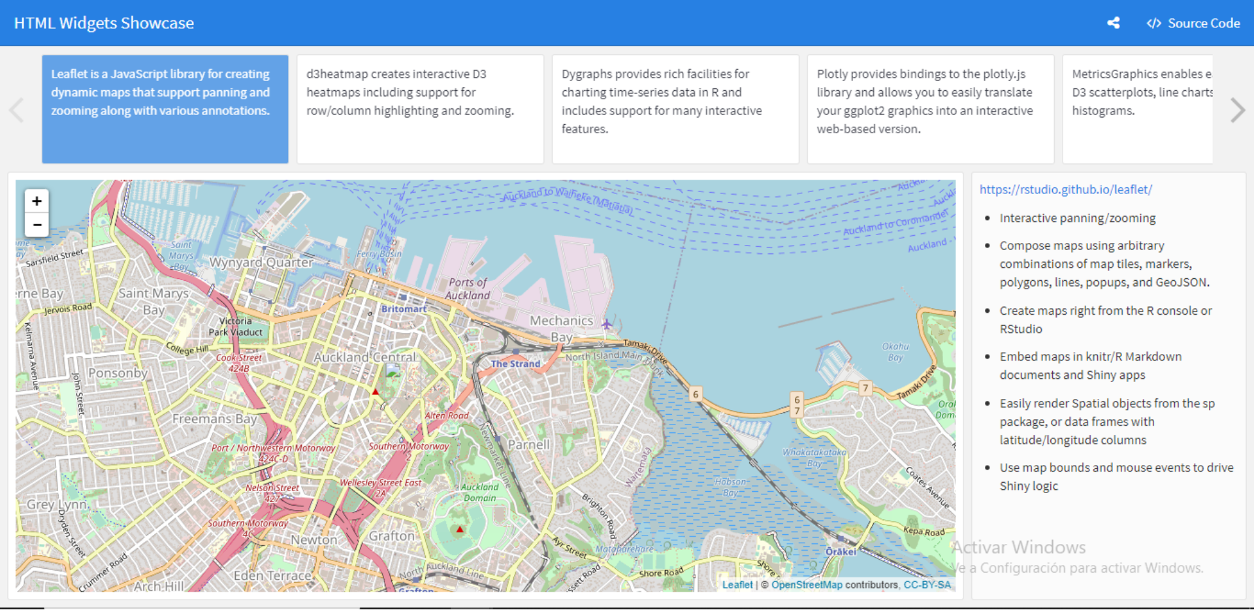This screenshot has width=1254, height=610.
Task: Click the Hobson Bay map label
Action: (730, 487)
